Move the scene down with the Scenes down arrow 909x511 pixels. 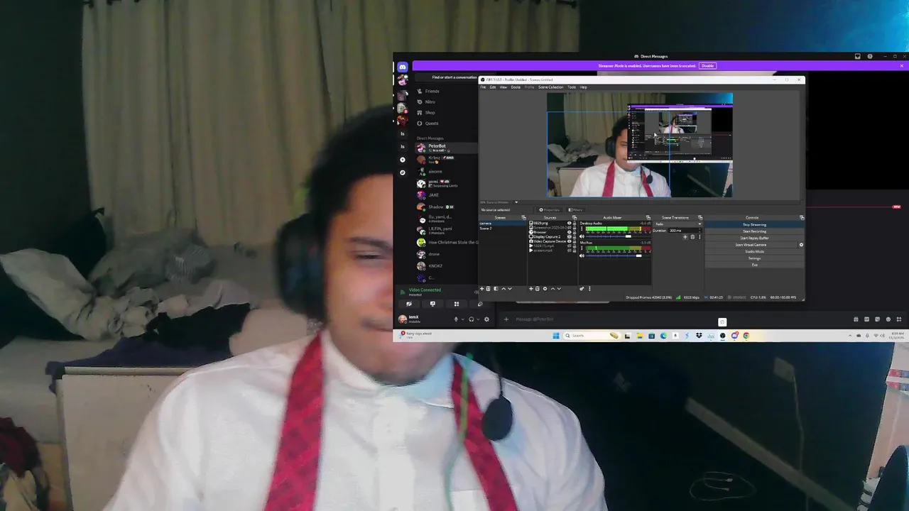tap(510, 289)
